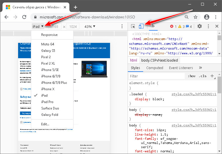Image resolution: width=222 pixels, height=154 pixels.
Task: Open style.csx link for body font-size rule
Action: [x=194, y=125]
